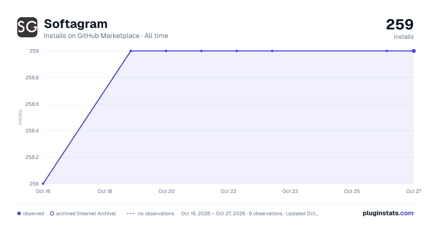431x226 pixels.
Task: Click the subtitle 'Installs on GitHub Marketplace · All time'
Action: (106, 36)
